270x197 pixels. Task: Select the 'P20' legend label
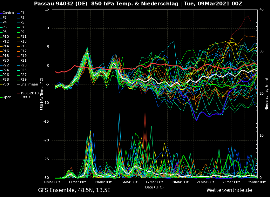click(x=5, y=60)
